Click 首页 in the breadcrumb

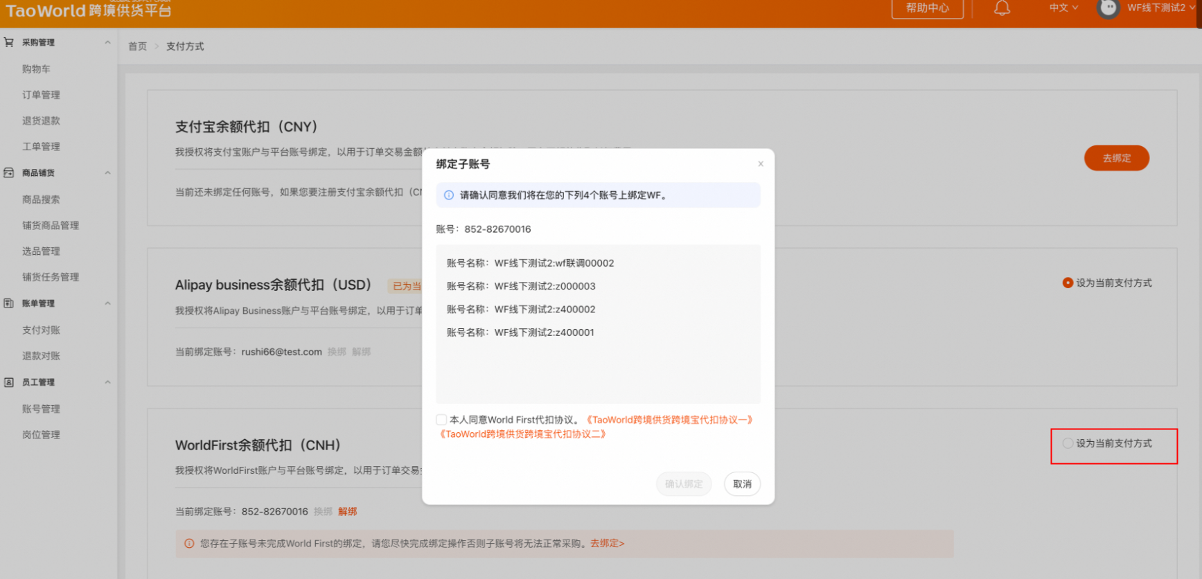point(137,46)
